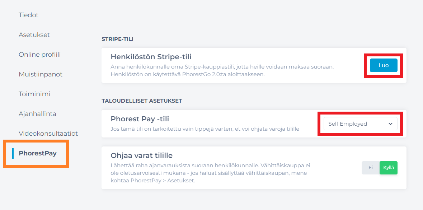Screen dimensions: 423x210
Task: Open the Muistiinpanot section
Action: click(41, 74)
